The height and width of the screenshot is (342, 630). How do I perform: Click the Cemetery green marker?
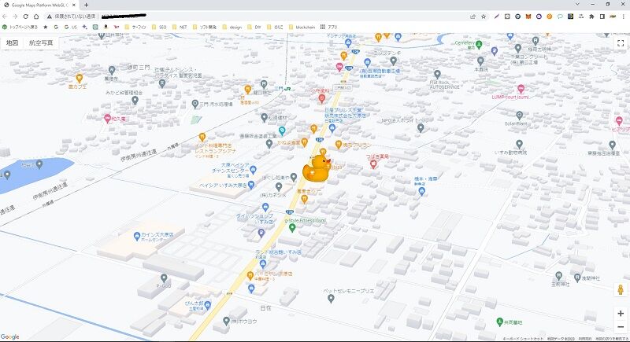(x=479, y=44)
